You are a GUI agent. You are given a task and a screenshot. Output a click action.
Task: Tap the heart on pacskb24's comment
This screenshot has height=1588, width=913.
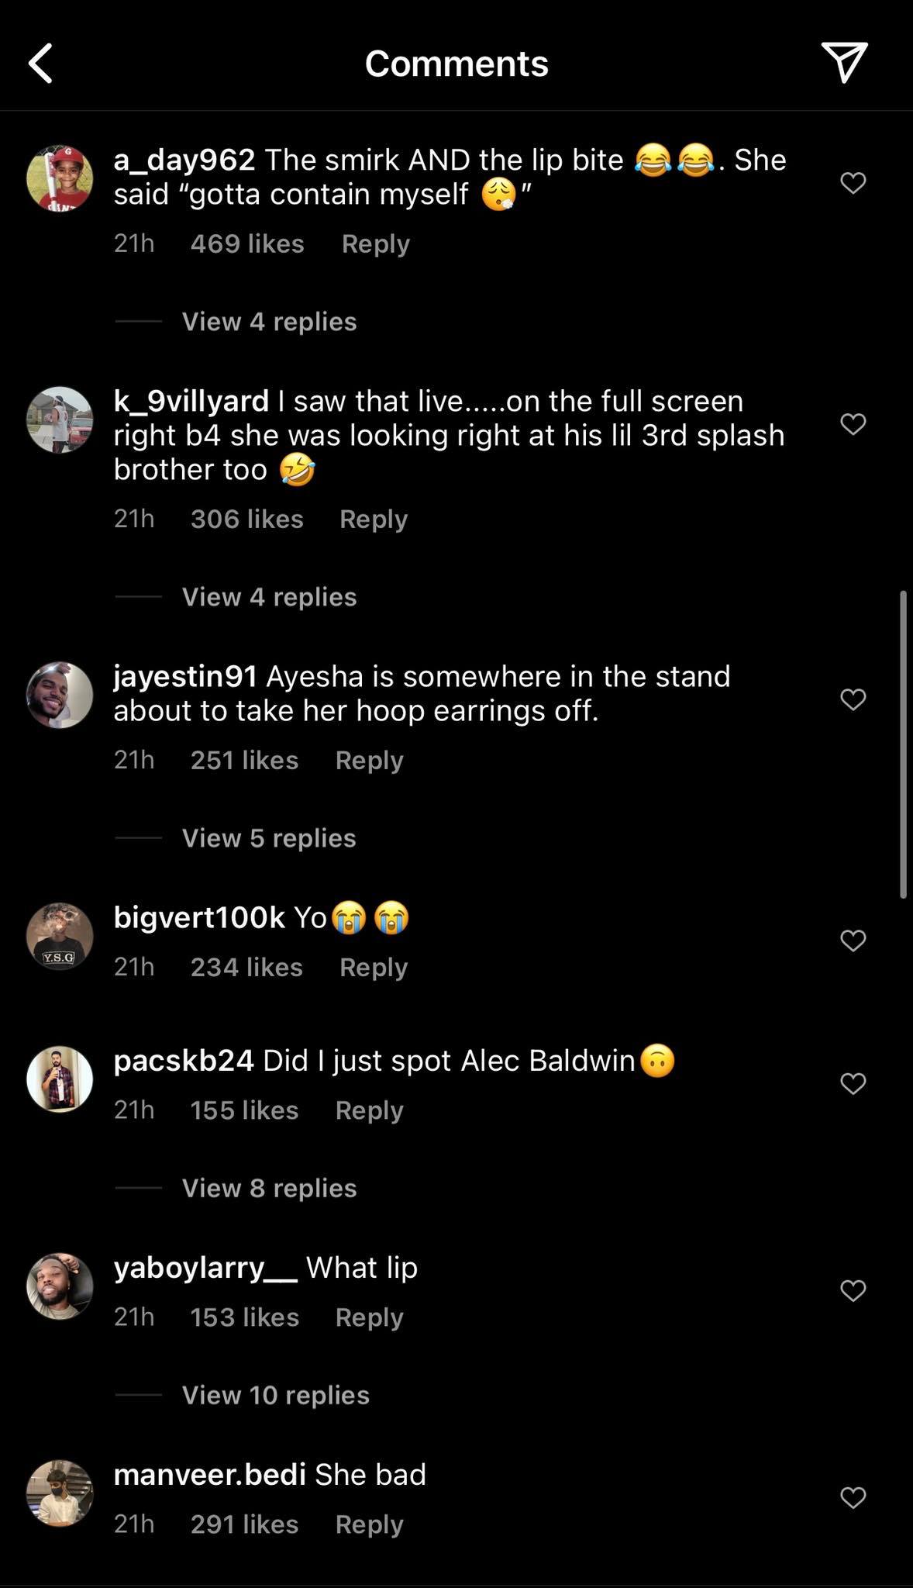point(853,1083)
